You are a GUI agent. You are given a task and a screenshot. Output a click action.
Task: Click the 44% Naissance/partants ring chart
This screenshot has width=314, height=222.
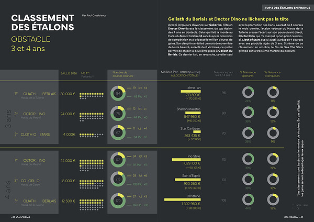click(248, 199)
